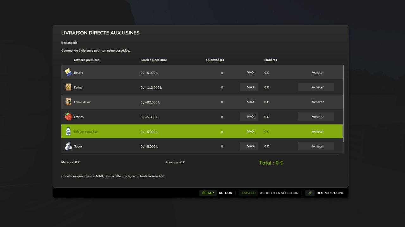Click the Lait bottle icon
This screenshot has width=405, height=227.
(68, 131)
